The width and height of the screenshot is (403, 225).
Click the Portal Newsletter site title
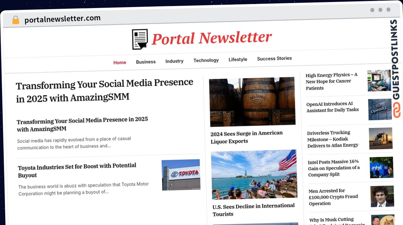click(212, 38)
